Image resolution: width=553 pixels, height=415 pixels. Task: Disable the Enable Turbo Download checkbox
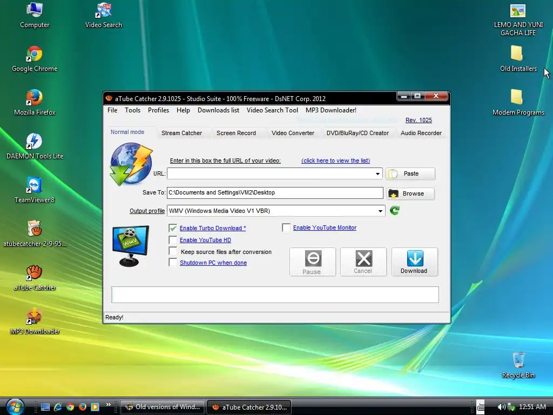(173, 228)
